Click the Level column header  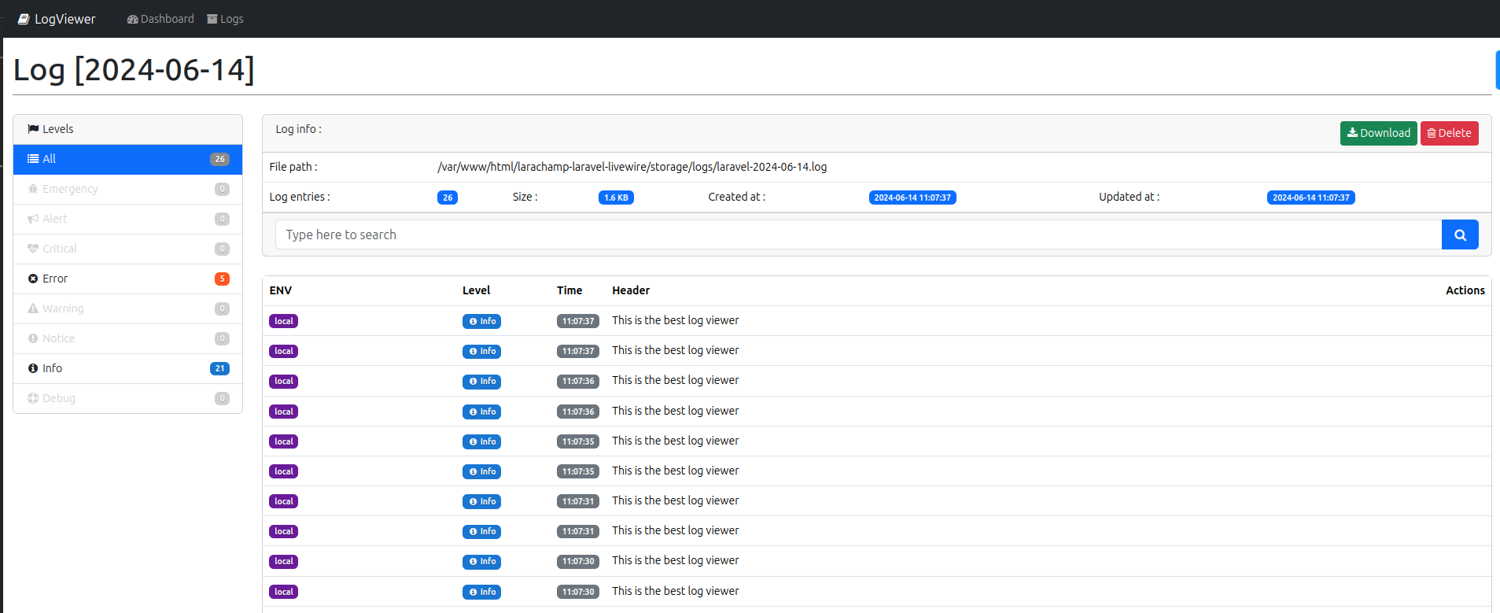tap(477, 290)
